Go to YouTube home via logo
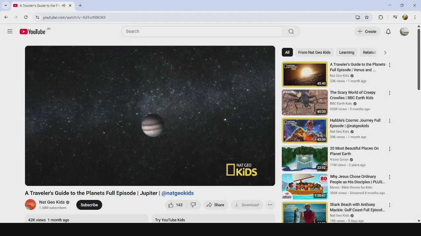 click(32, 31)
